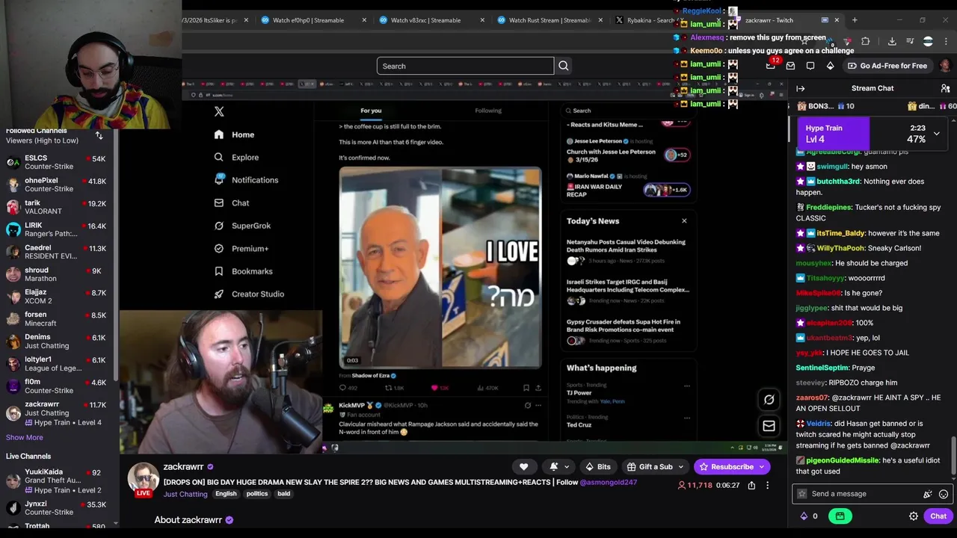Image resolution: width=957 pixels, height=538 pixels.
Task: Switch to Watch v83rxc Streamable tab
Action: (425, 20)
